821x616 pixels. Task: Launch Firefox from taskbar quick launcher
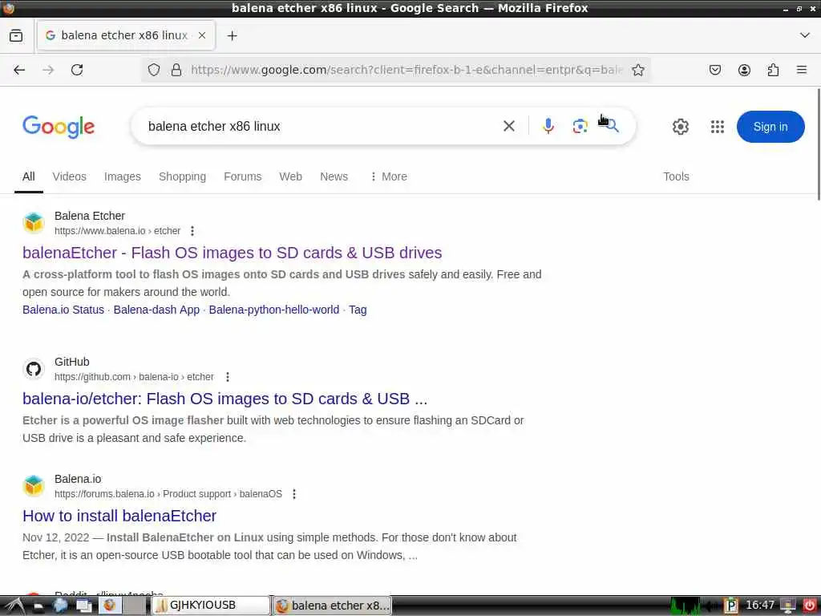109,606
